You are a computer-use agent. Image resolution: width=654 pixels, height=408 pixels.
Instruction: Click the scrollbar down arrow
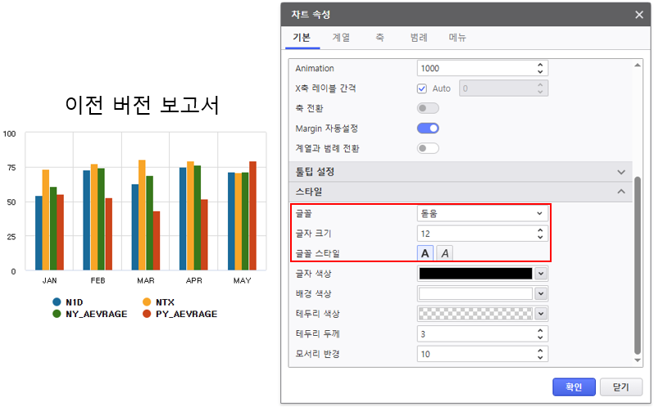[638, 360]
